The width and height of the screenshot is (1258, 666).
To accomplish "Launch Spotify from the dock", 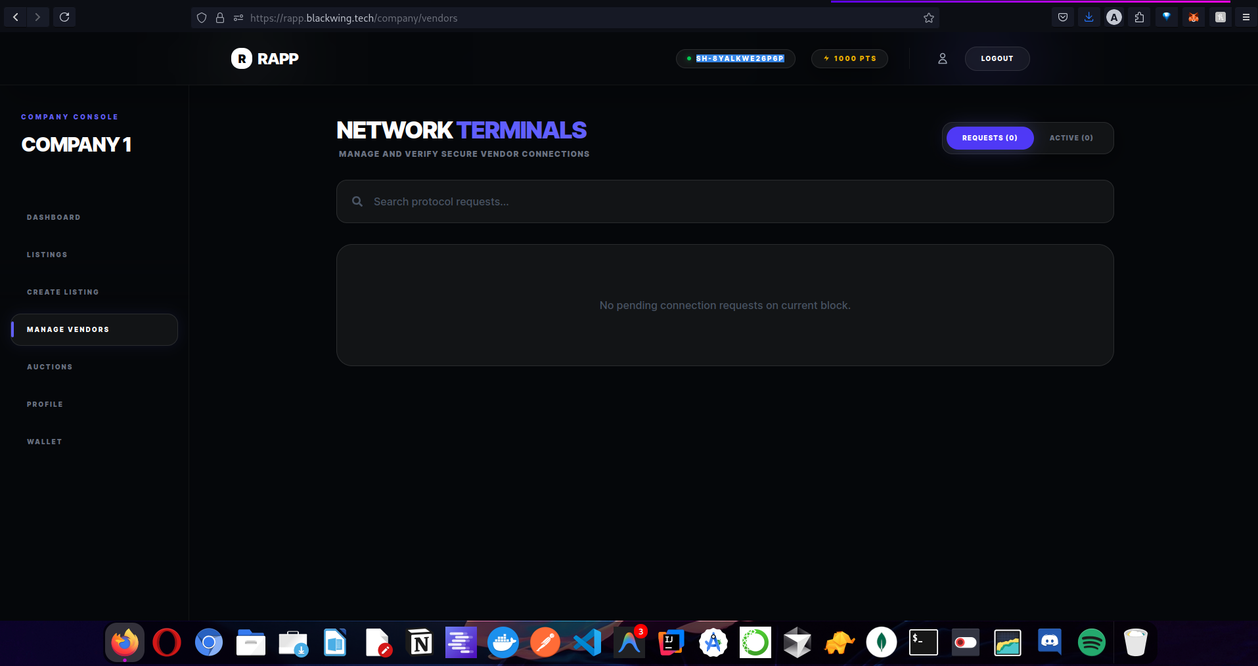I will coord(1092,642).
